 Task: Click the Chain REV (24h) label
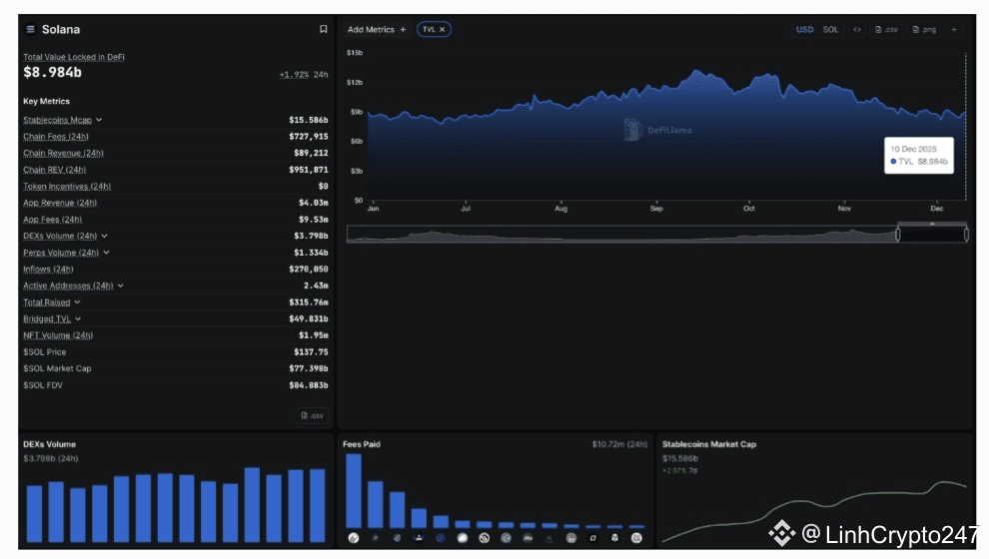pyautogui.click(x=54, y=170)
